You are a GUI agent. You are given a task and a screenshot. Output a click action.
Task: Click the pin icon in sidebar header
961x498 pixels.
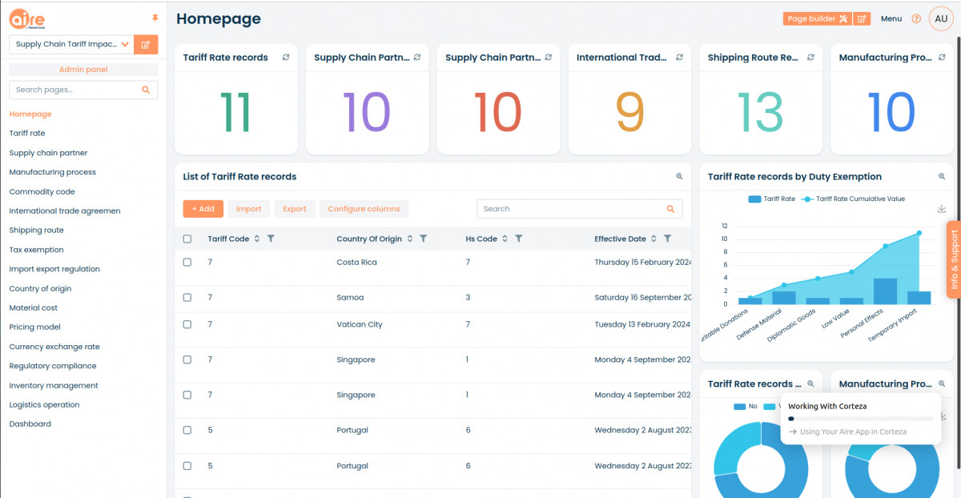(x=155, y=18)
